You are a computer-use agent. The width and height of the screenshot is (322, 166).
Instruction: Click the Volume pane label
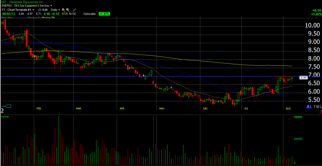point(5,117)
